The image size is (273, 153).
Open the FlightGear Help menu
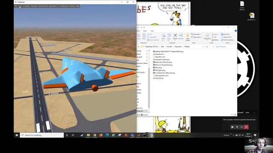(x=78, y=6)
